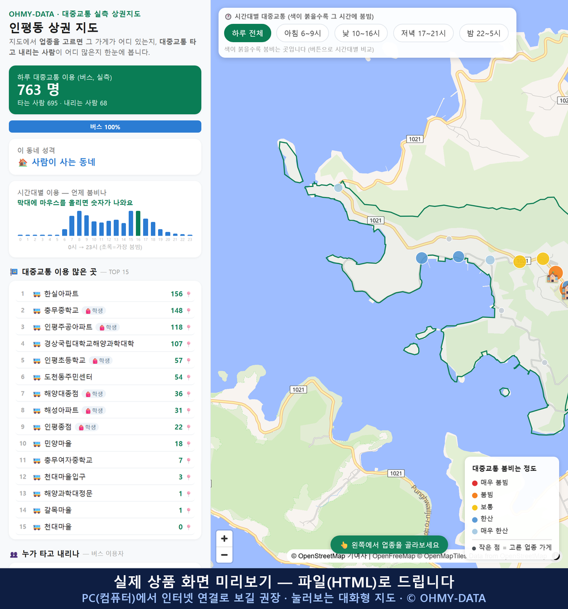Zoom in the map with plus button
568x609 pixels.
tap(224, 539)
